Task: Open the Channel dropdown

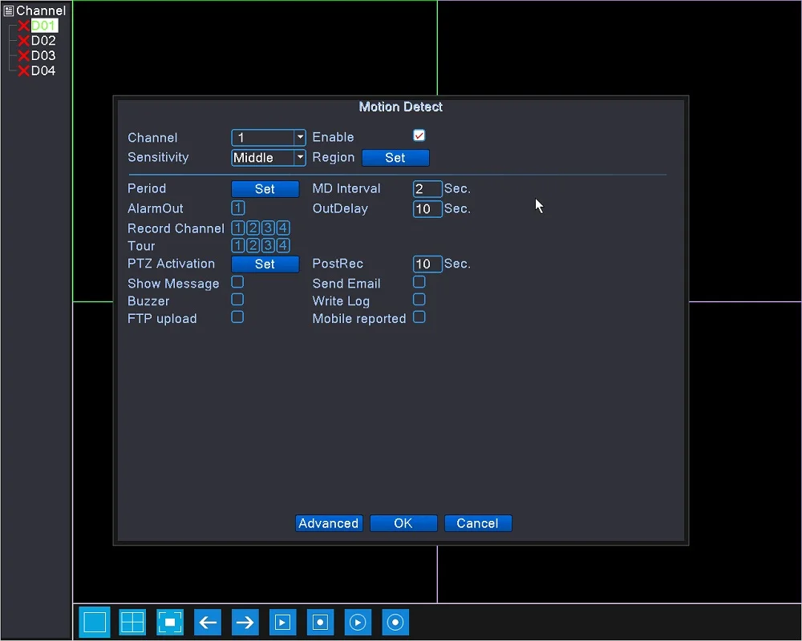Action: point(269,138)
